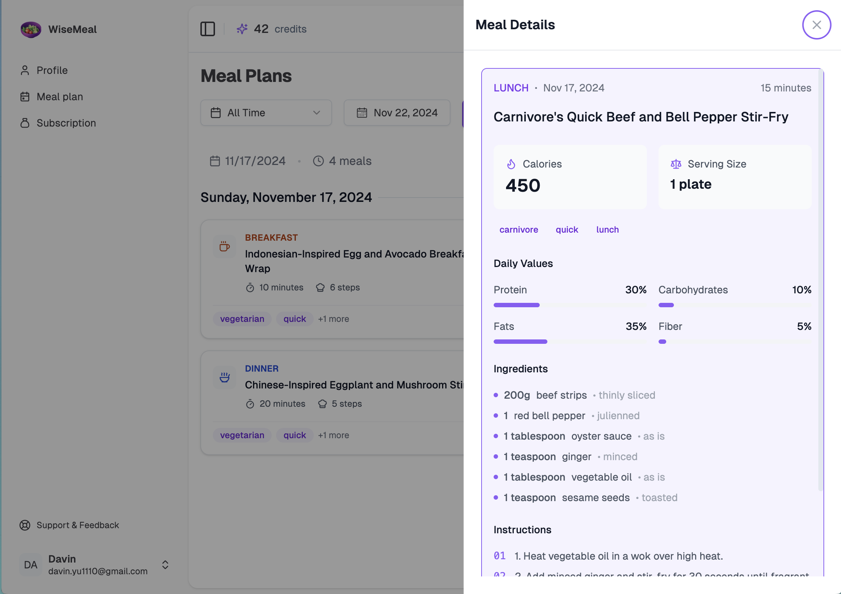Viewport: 841px width, 594px height.
Task: Open the Nov 22, 2024 date picker
Action: pos(397,113)
